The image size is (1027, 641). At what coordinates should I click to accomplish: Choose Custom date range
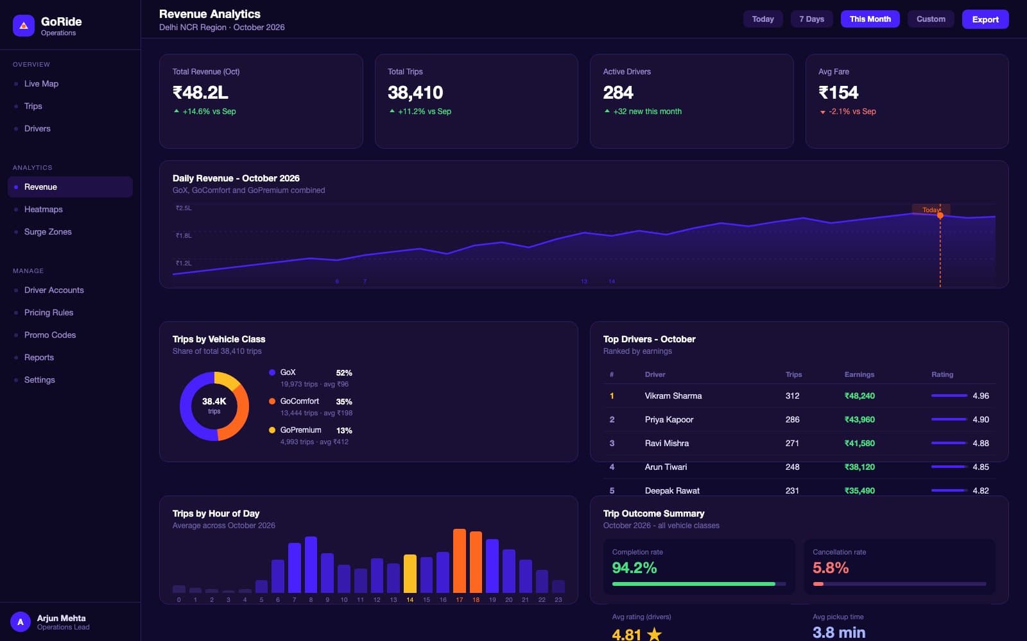(x=931, y=19)
